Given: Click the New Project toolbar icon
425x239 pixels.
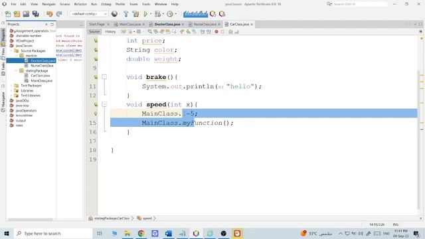Looking at the screenshot, I should pyautogui.click(x=17, y=14).
